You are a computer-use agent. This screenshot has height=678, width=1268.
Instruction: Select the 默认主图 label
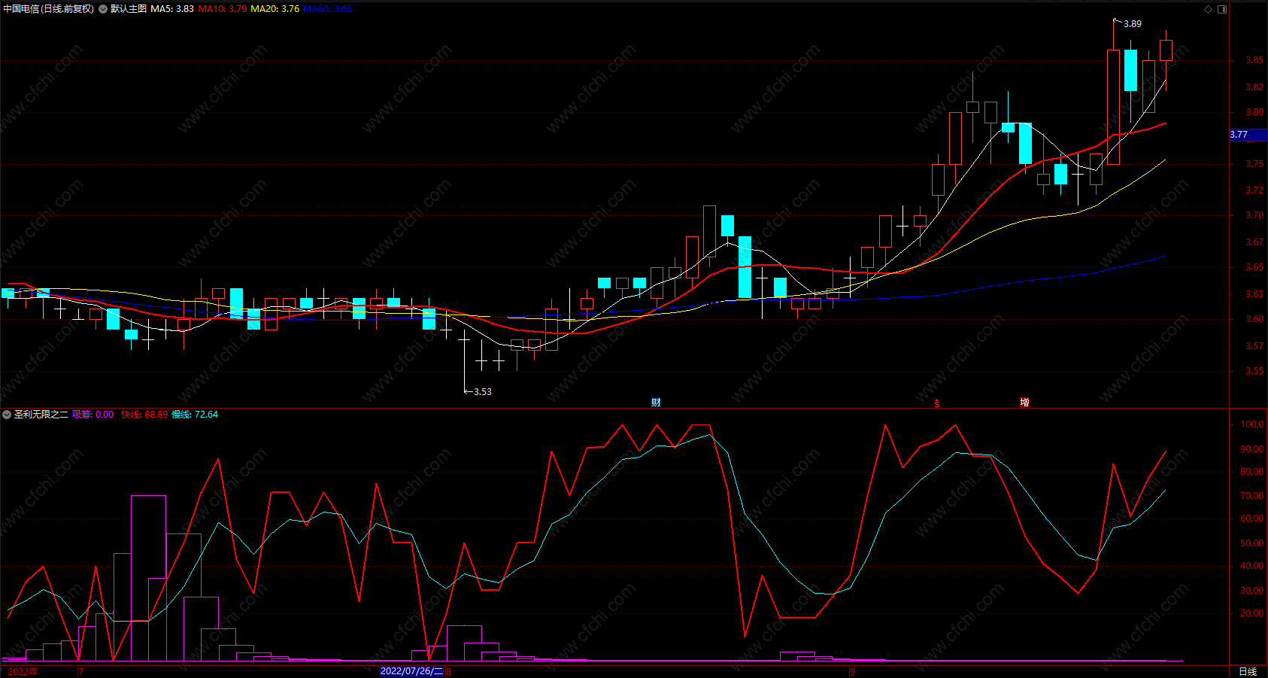[129, 9]
